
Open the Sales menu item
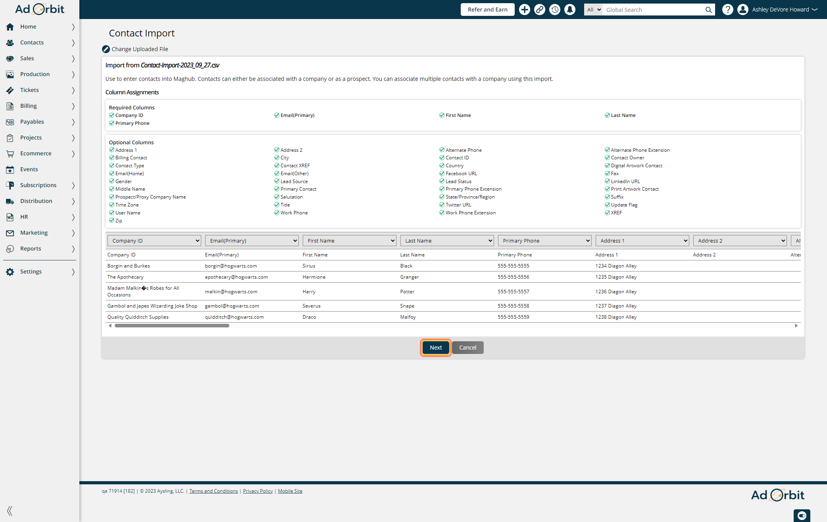point(40,58)
